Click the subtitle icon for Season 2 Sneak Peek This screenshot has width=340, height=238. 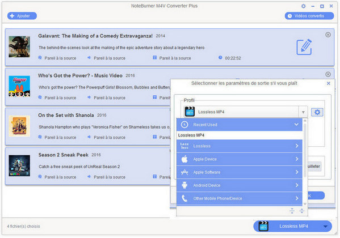coord(154,176)
